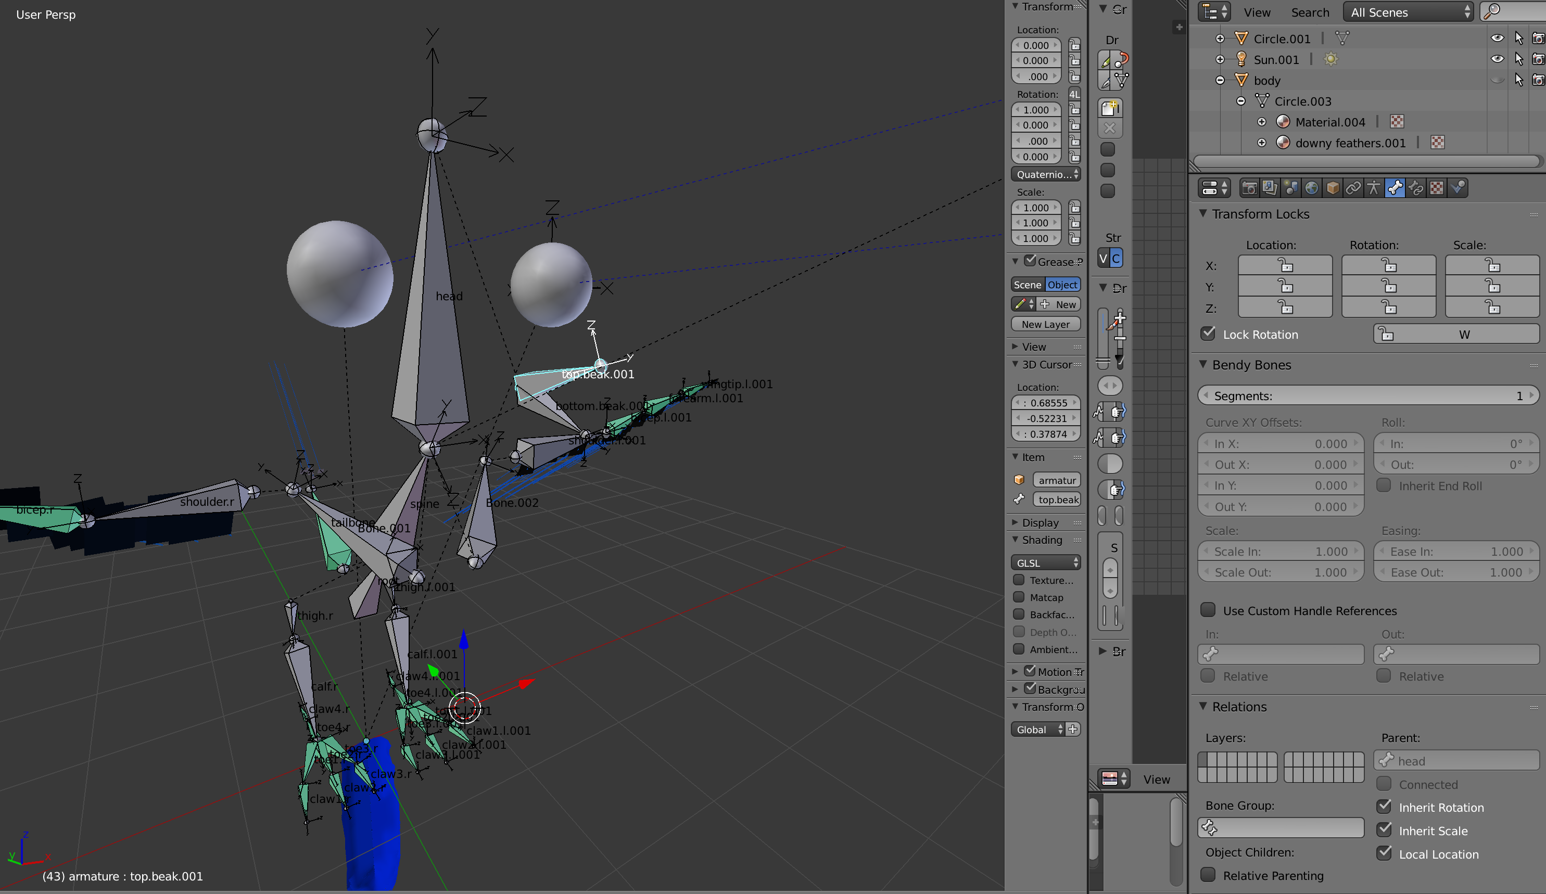
Task: Expand Circle.001 in the outliner
Action: click(1220, 39)
